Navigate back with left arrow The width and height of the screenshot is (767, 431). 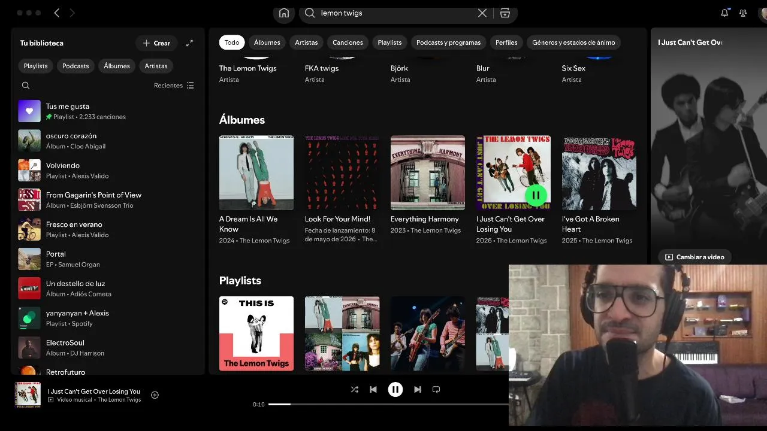pos(57,13)
